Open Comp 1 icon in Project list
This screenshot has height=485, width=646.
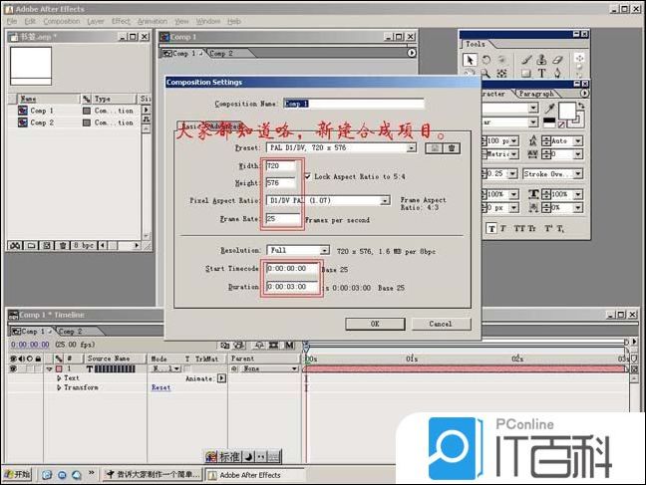click(x=23, y=111)
